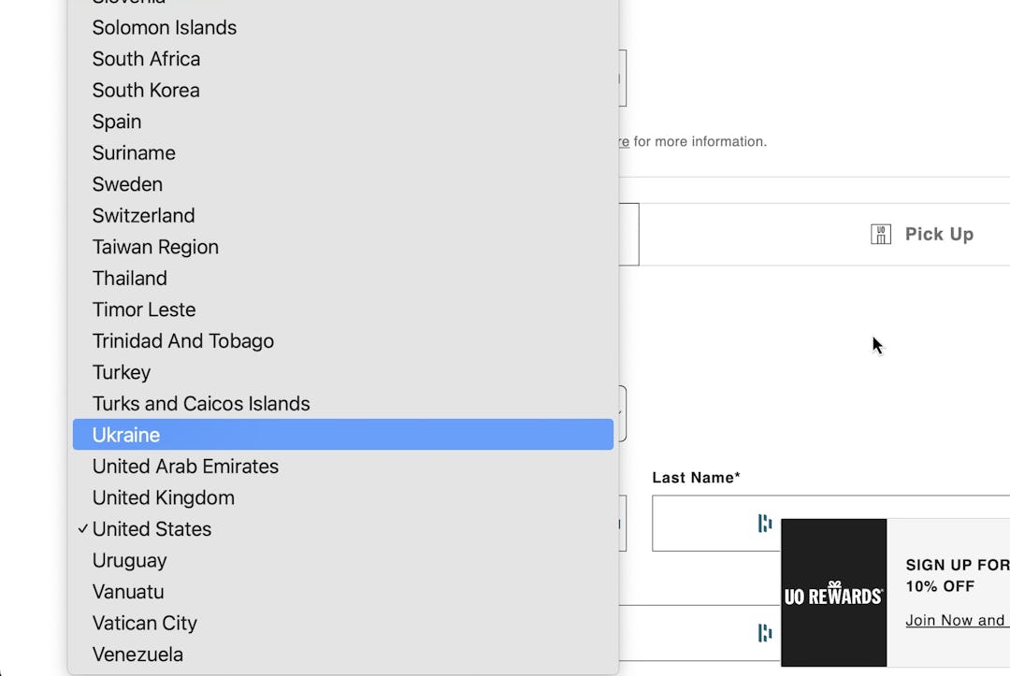
Task: Select the United States country entry
Action: (151, 529)
